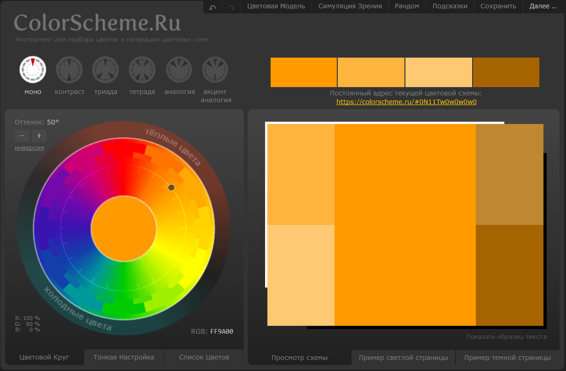
Task: Open the Подсказки menu
Action: click(x=450, y=7)
